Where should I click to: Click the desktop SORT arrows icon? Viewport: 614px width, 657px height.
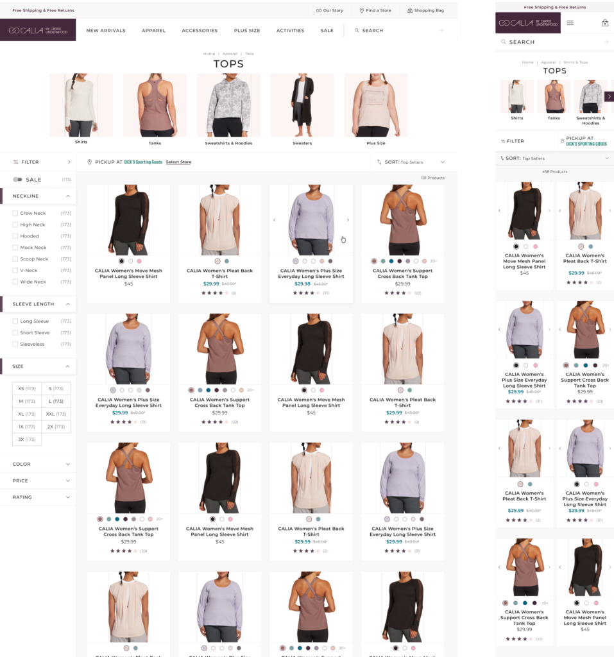[x=379, y=162]
